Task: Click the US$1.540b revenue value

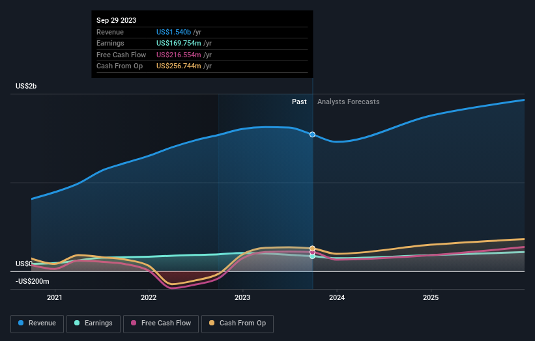Action: pyautogui.click(x=173, y=32)
